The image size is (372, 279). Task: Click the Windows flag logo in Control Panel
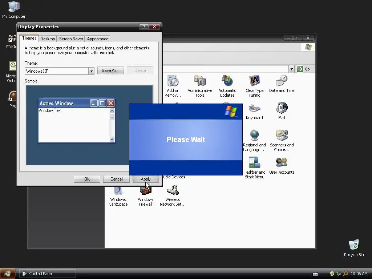pyautogui.click(x=308, y=47)
